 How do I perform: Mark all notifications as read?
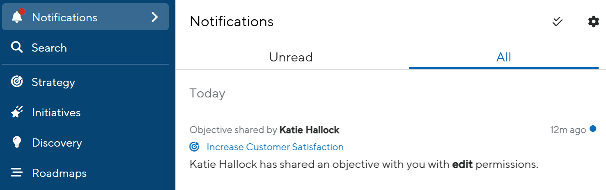[x=557, y=21]
